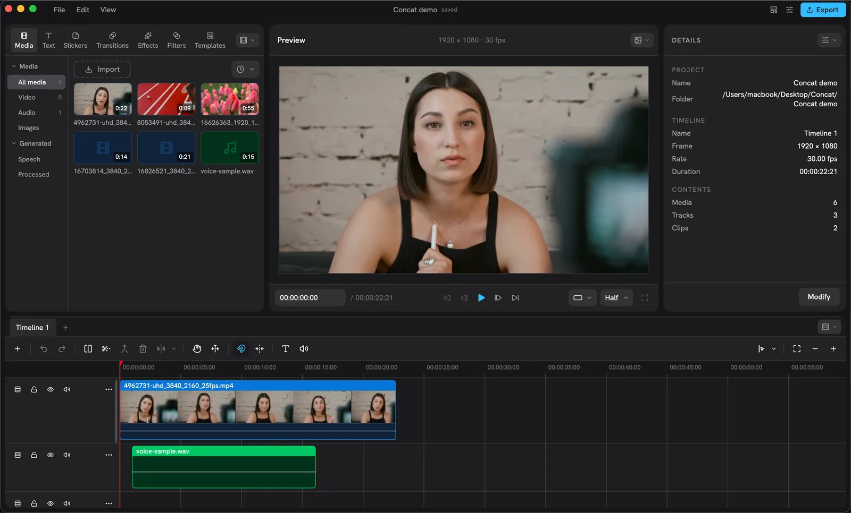Delete selected clip with trash icon
This screenshot has width=851, height=513.
pos(143,349)
